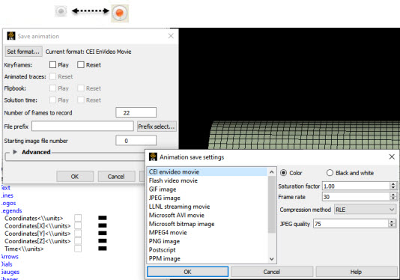Expand the Advanced section
This screenshot has height=280, width=400.
click(x=15, y=152)
